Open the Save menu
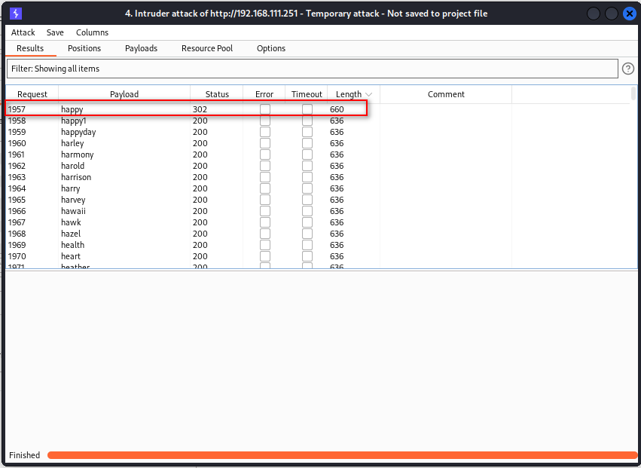This screenshot has width=641, height=468. tap(55, 32)
